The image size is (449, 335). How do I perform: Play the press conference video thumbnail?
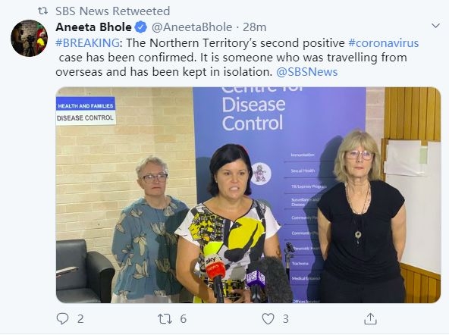click(x=248, y=195)
